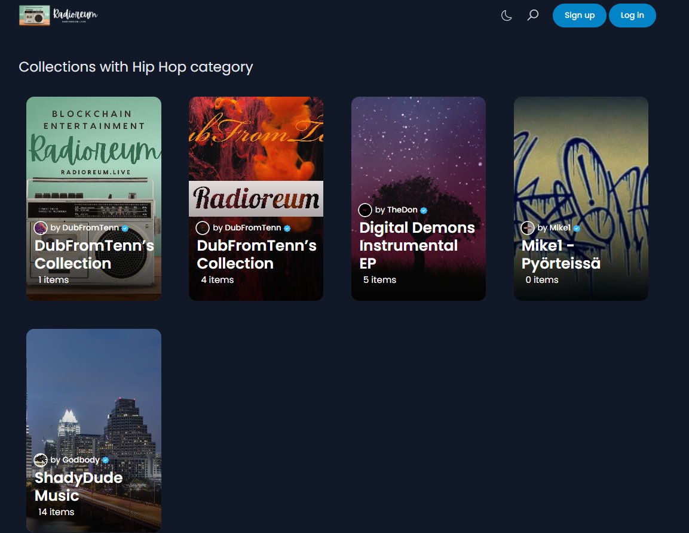Click TheDon's profile avatar
Viewport: 689px width, 533px height.
[x=365, y=210]
